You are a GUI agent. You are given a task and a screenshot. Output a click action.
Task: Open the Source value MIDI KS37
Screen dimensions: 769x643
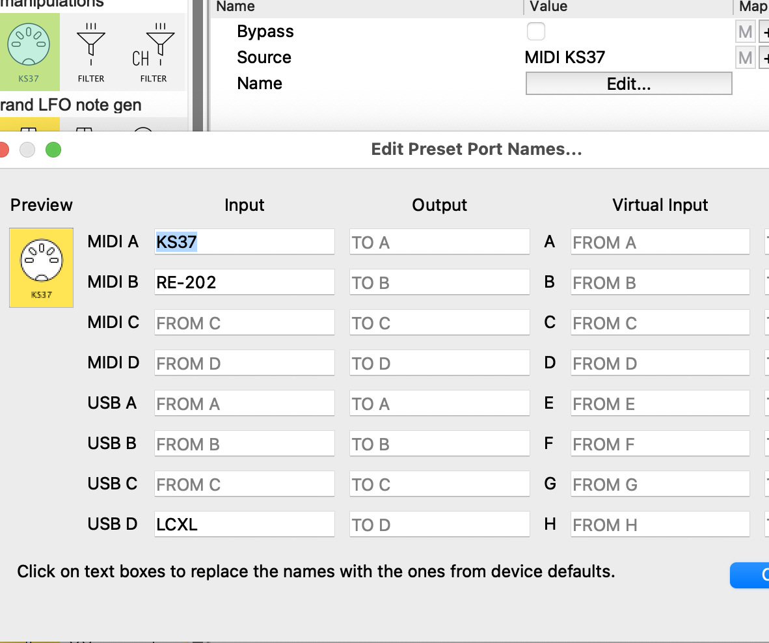click(565, 57)
